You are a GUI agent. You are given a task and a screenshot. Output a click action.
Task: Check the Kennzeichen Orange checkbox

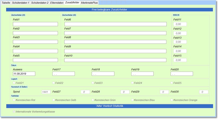pos(172,100)
